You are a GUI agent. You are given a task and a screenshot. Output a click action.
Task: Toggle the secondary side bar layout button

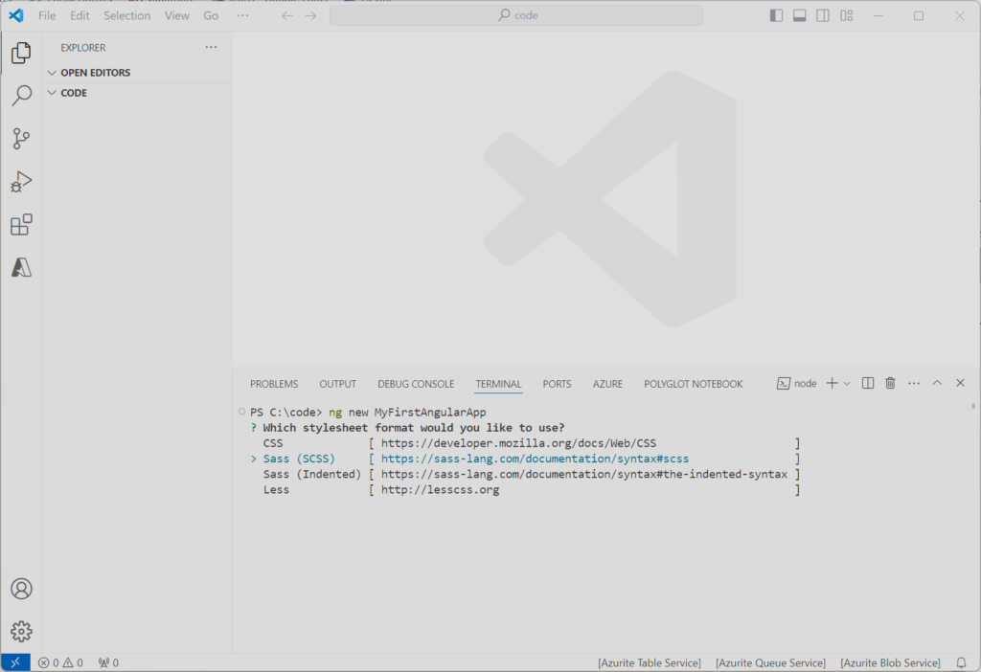click(x=823, y=15)
